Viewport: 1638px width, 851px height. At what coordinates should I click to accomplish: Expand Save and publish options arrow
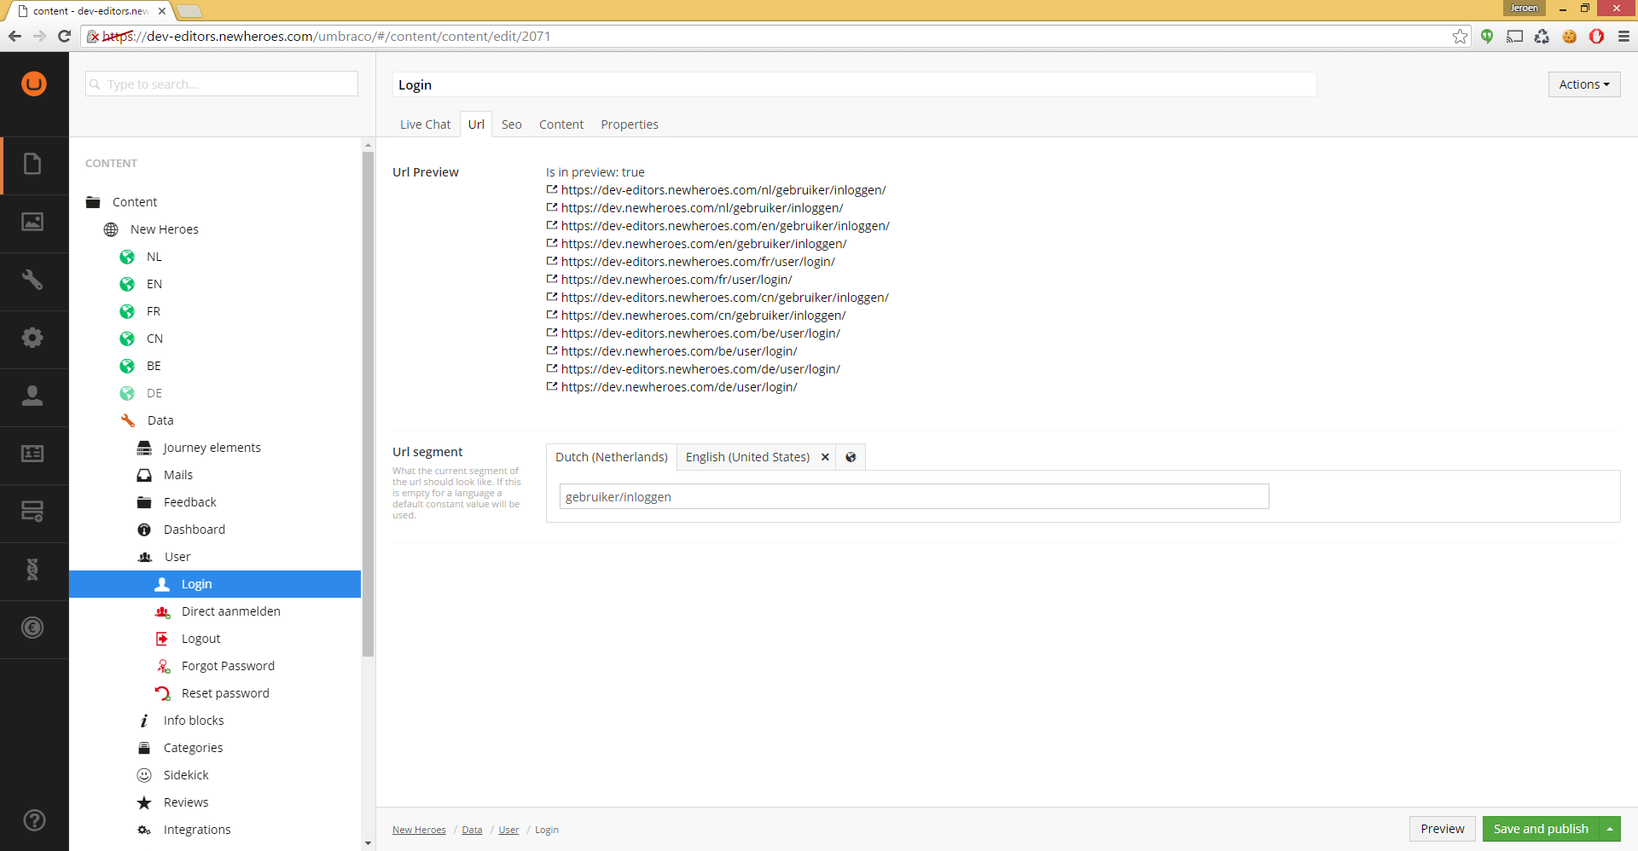pyautogui.click(x=1610, y=829)
